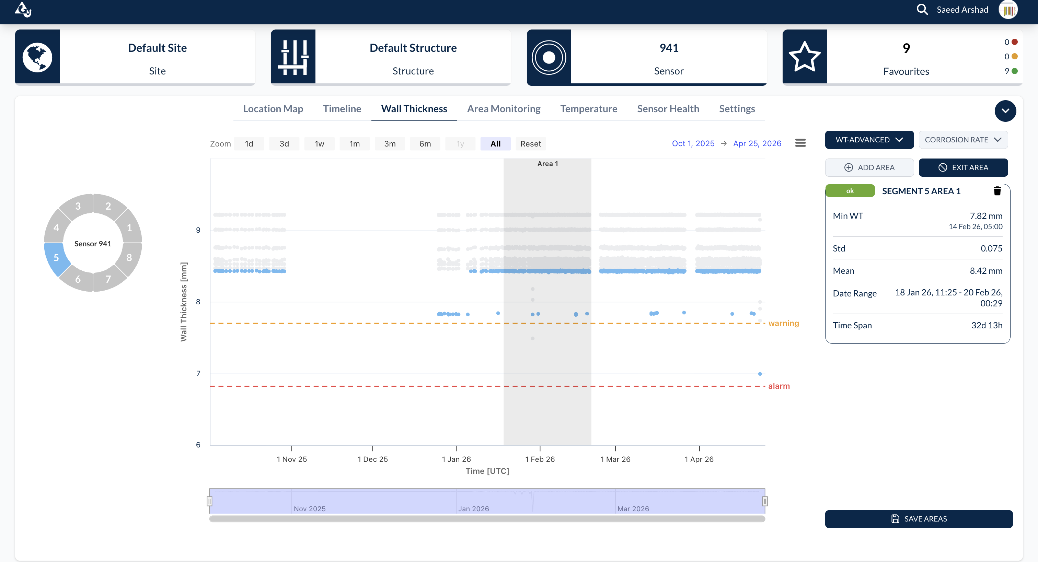This screenshot has height=562, width=1038.
Task: Click the right navigator range handle
Action: (x=765, y=501)
